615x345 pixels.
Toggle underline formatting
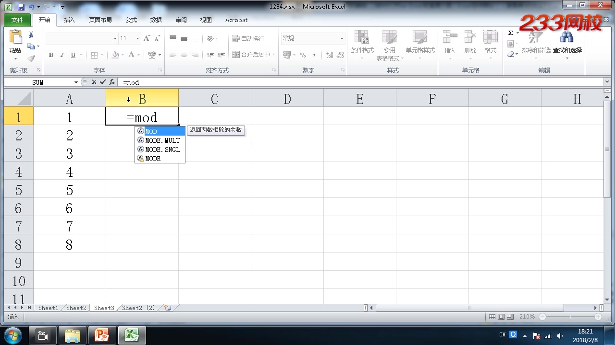tap(73, 55)
